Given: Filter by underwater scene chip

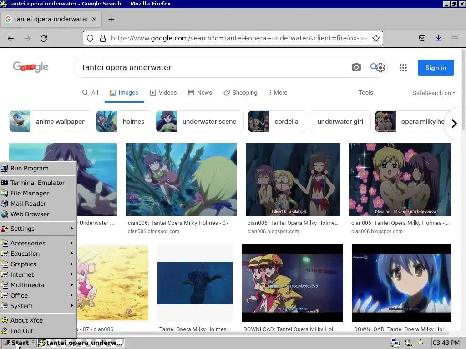Looking at the screenshot, I should click(x=200, y=121).
